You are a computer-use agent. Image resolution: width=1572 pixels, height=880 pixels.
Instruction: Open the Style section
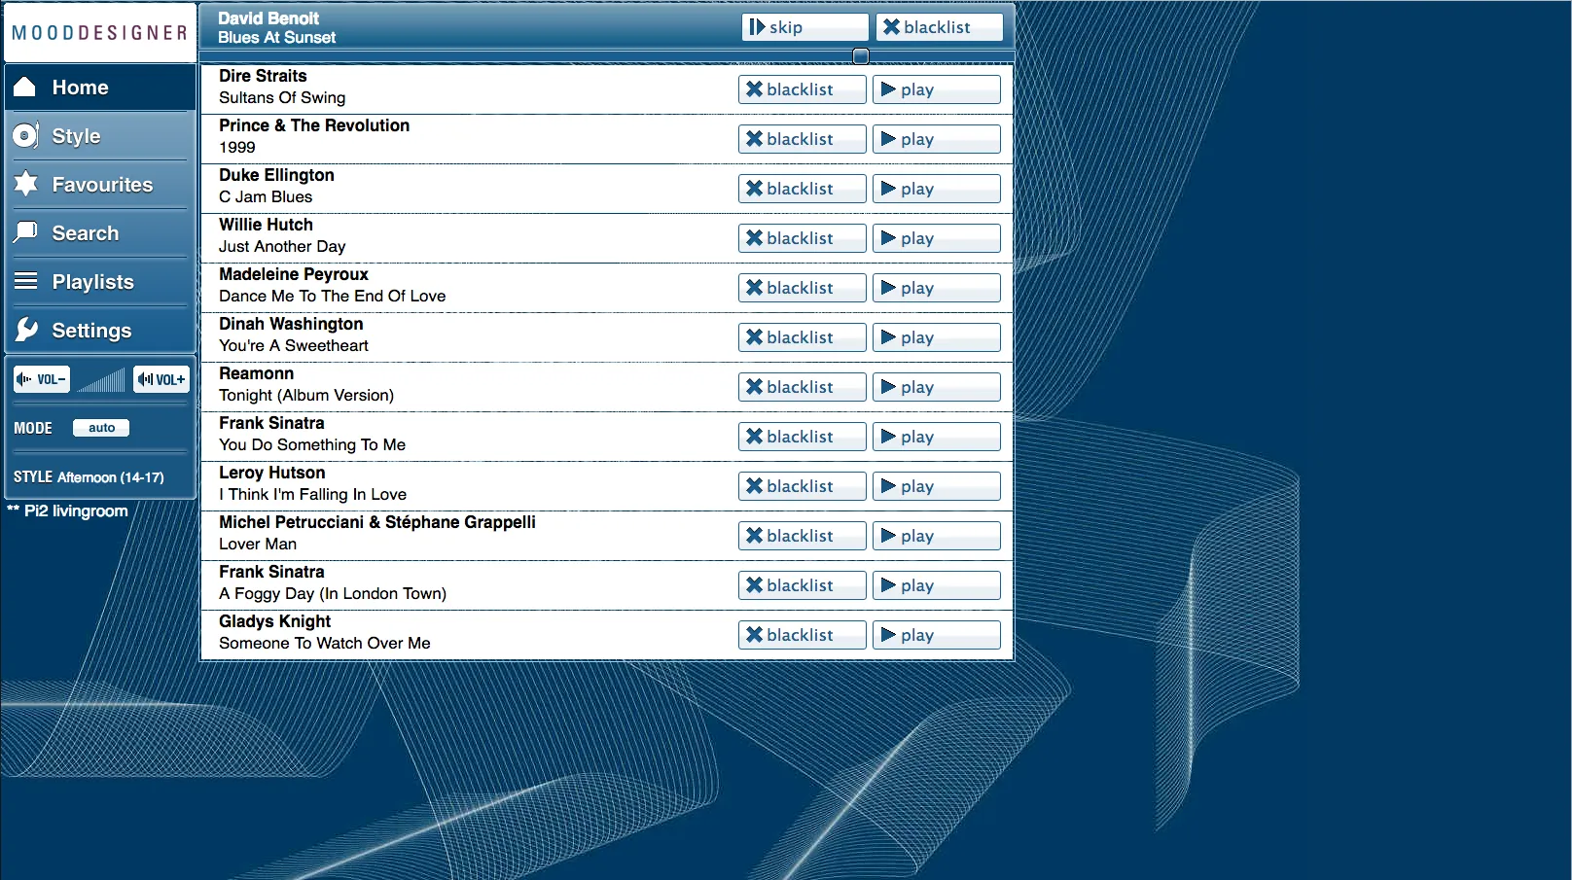click(x=100, y=136)
